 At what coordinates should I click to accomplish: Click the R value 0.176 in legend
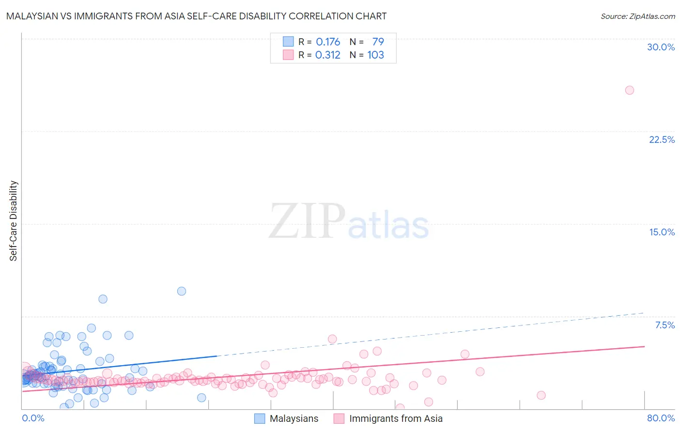point(328,42)
